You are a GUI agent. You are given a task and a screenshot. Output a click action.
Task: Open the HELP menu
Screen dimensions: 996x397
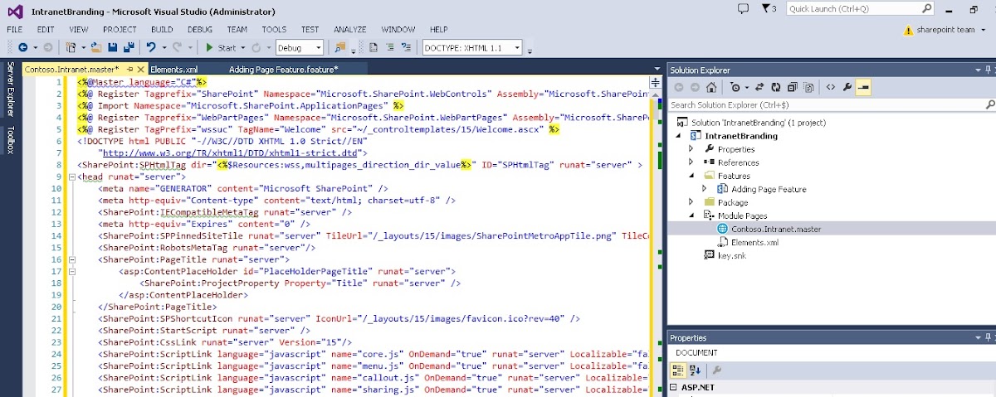438,30
